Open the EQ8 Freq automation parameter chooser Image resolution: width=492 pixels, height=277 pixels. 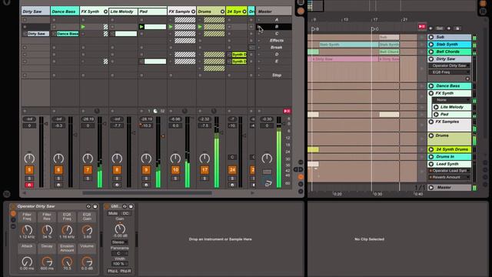449,72
